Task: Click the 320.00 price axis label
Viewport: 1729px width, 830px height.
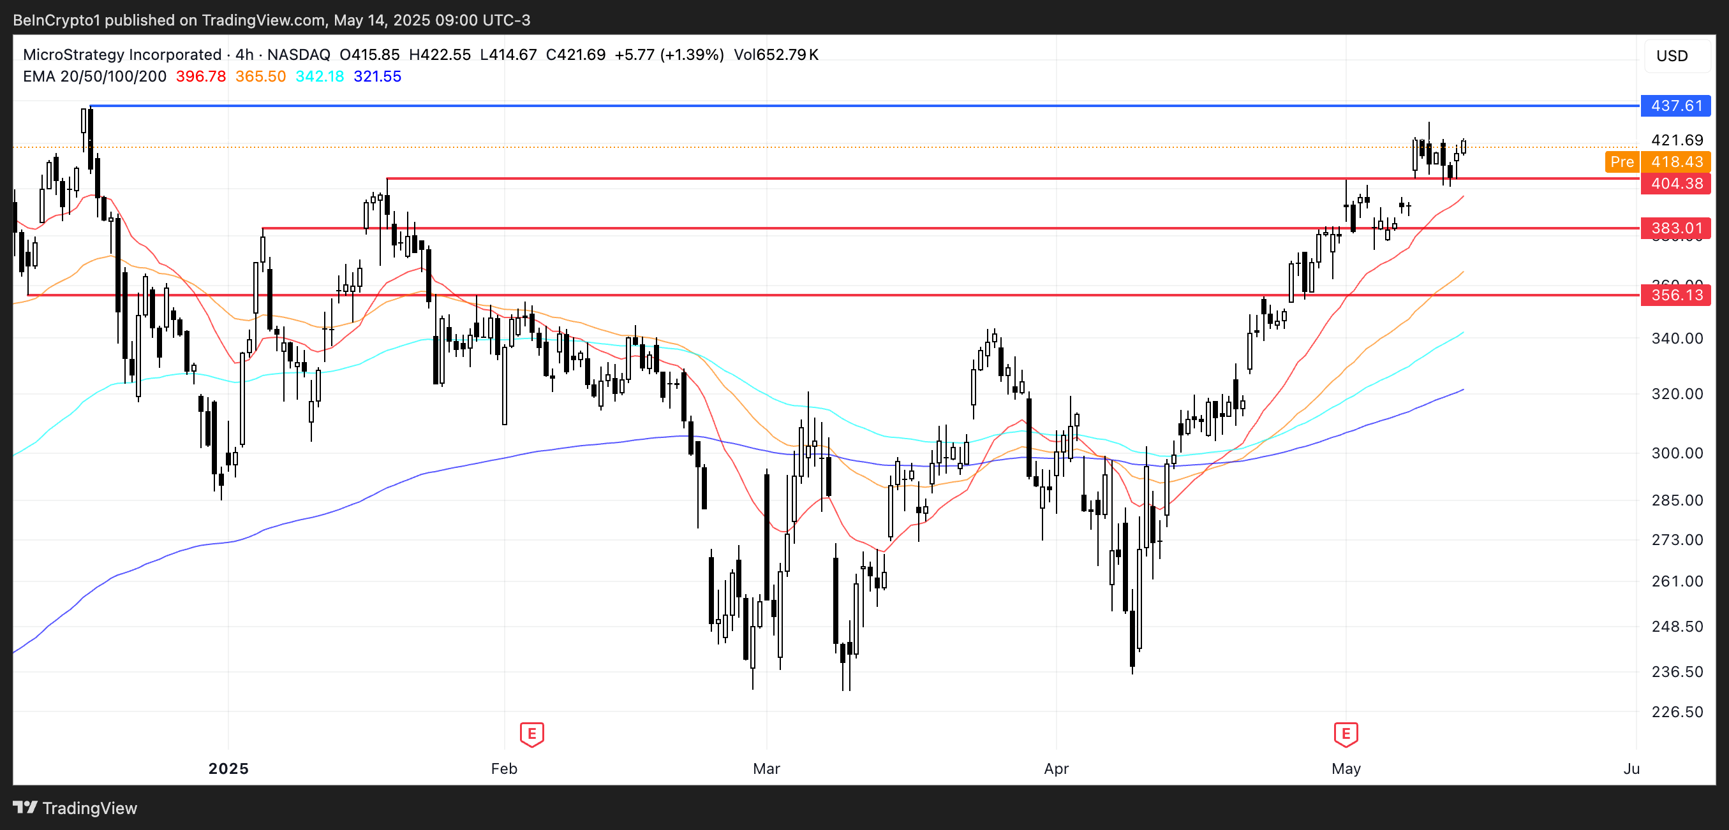Action: click(1677, 394)
